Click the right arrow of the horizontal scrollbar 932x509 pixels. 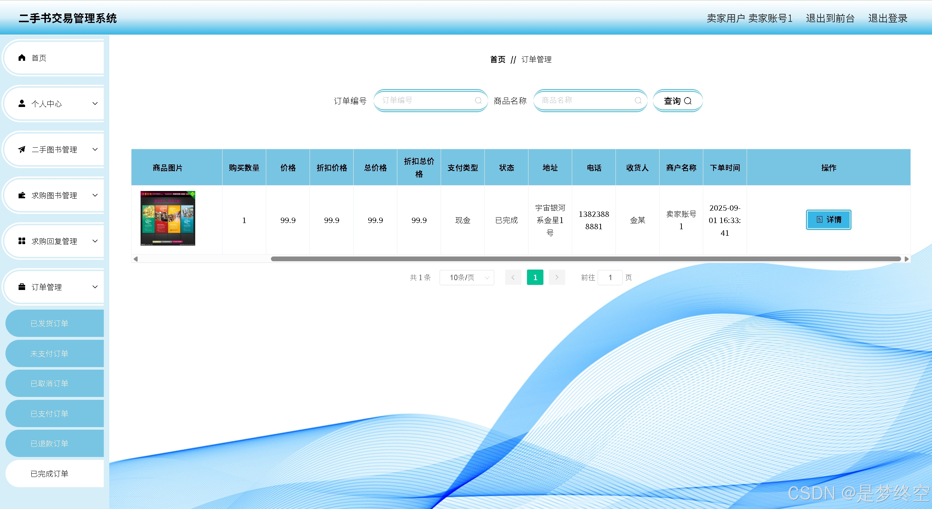(907, 259)
